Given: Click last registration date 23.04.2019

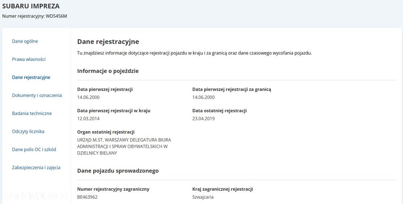Looking at the screenshot, I should point(204,119).
